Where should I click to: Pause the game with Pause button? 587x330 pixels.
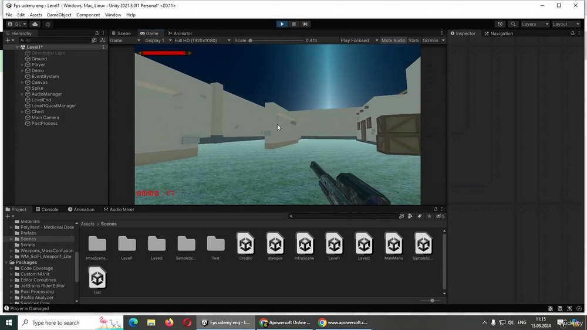tap(294, 24)
